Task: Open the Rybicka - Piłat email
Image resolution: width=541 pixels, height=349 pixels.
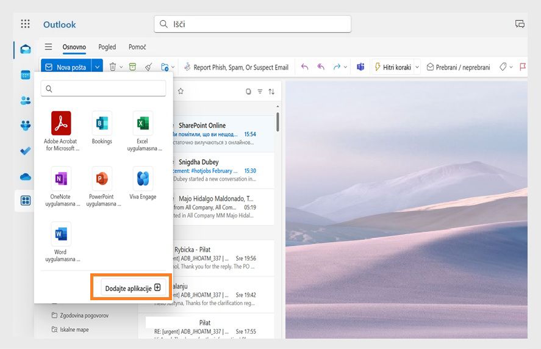Action: (223, 257)
